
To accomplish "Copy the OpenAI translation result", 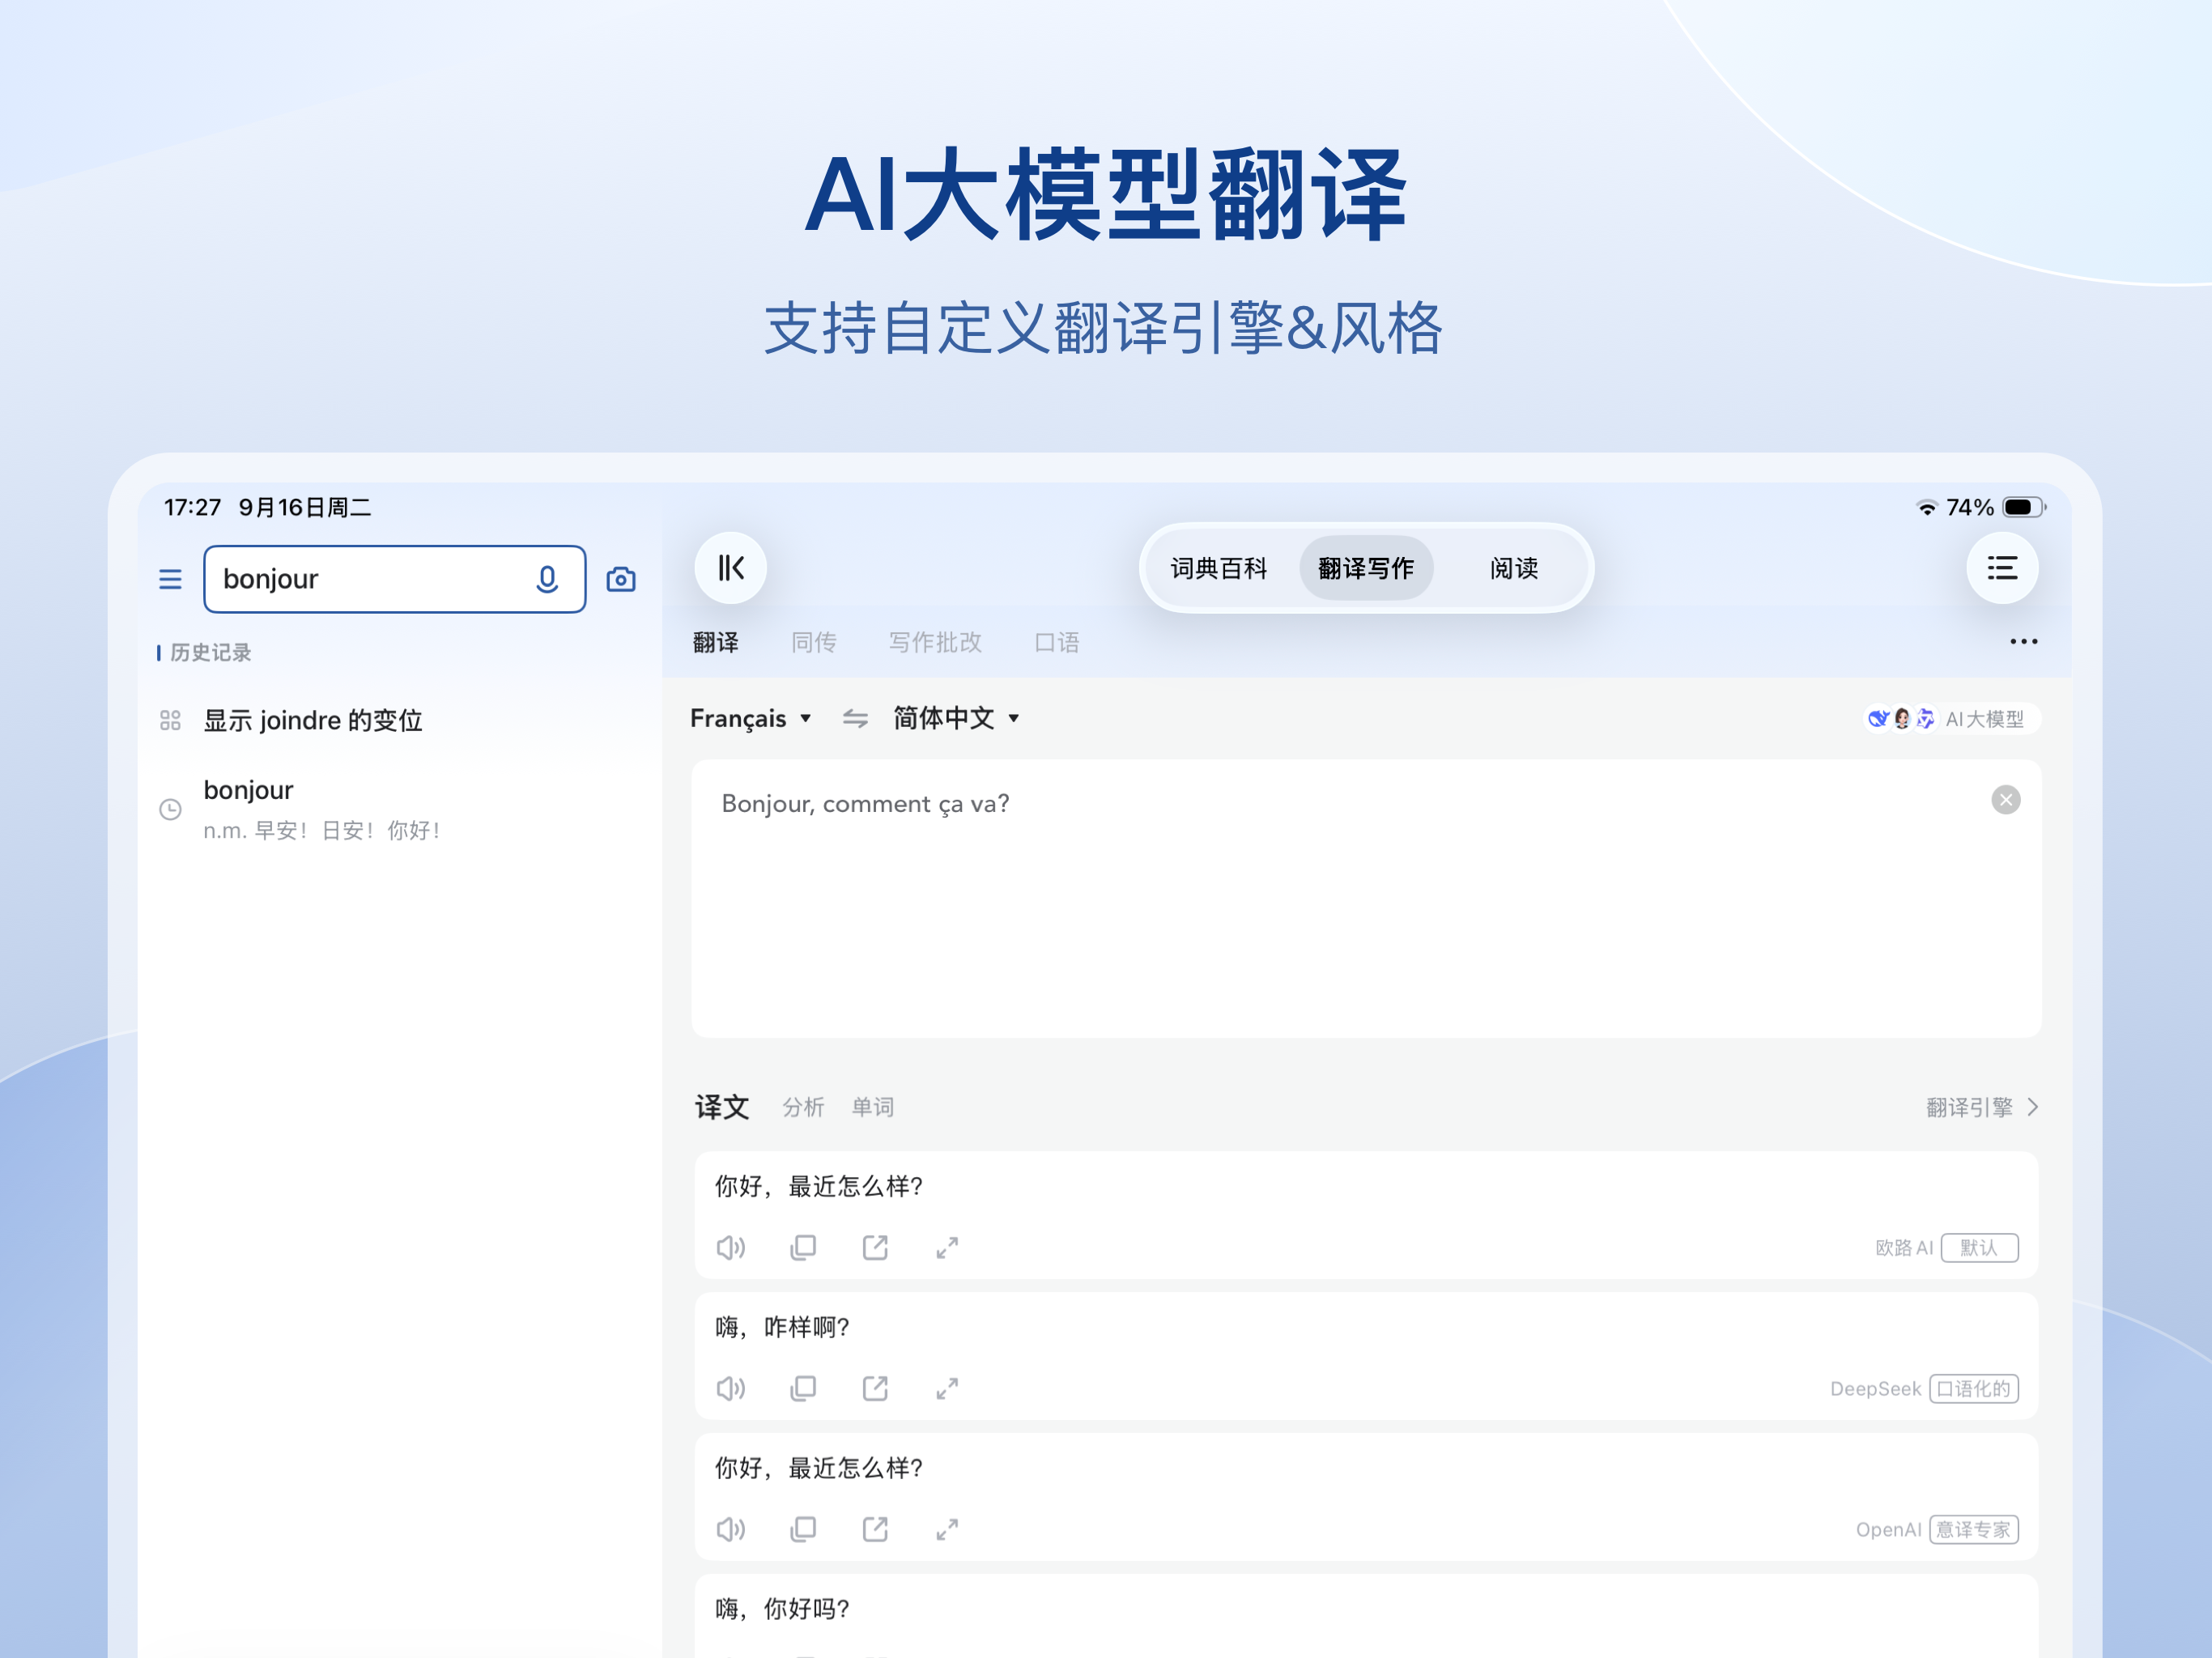I will pos(803,1529).
